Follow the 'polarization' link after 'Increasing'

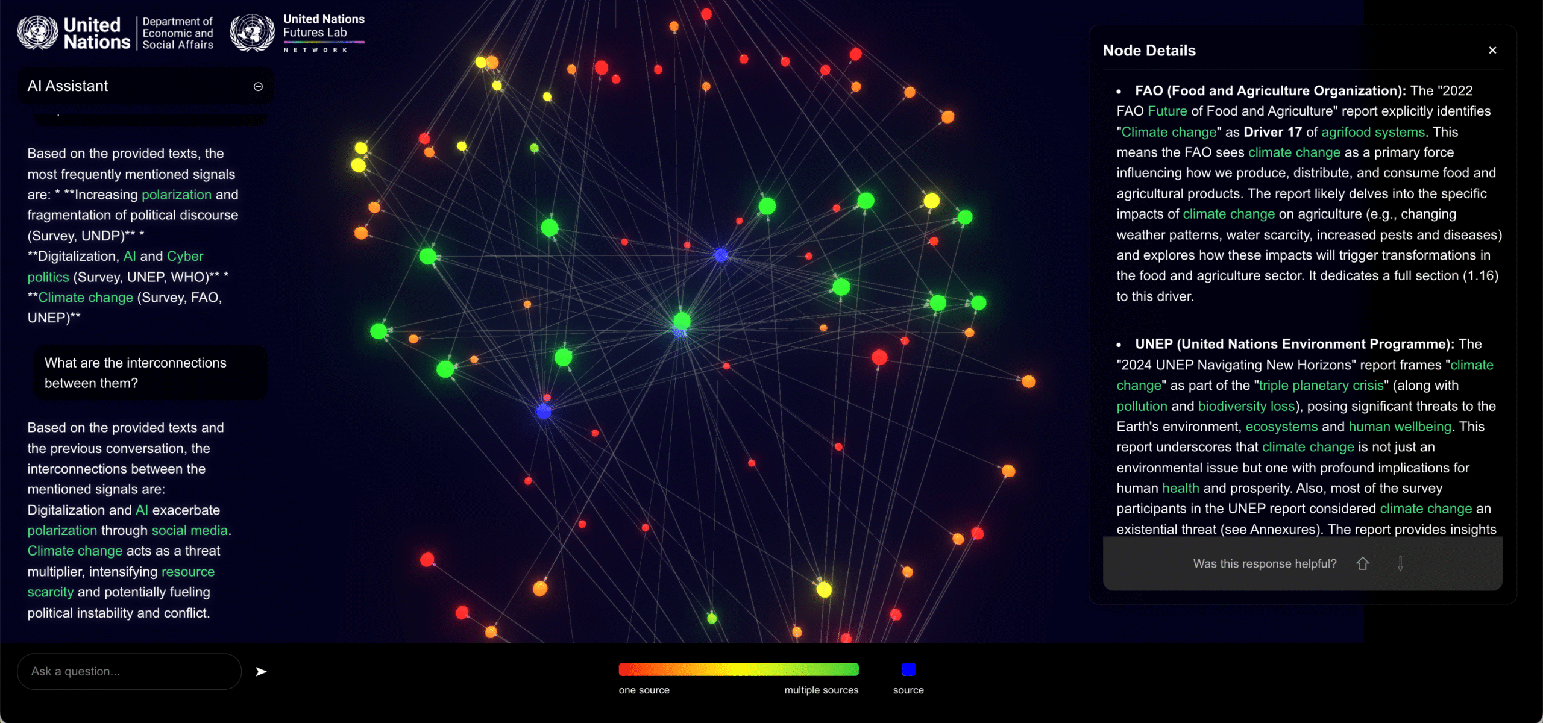pos(177,195)
